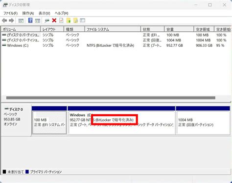Click the 95 % free percentage cell
Viewport: 232px width, 183px height.
click(x=220, y=45)
